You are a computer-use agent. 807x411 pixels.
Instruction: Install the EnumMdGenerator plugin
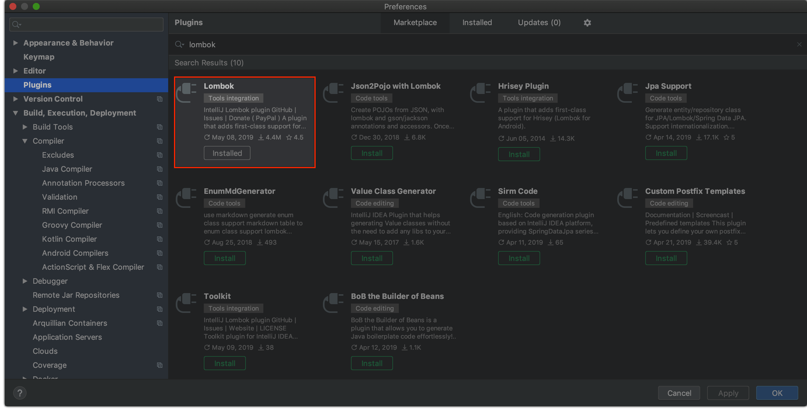[225, 258]
